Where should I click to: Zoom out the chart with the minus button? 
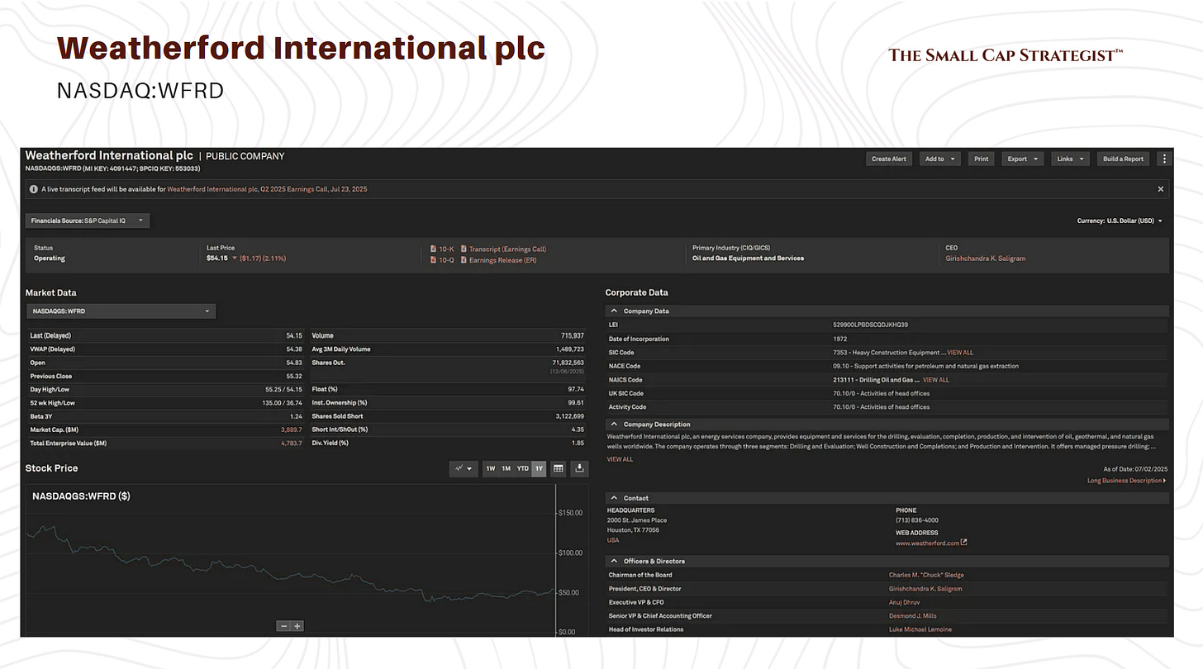(x=283, y=626)
